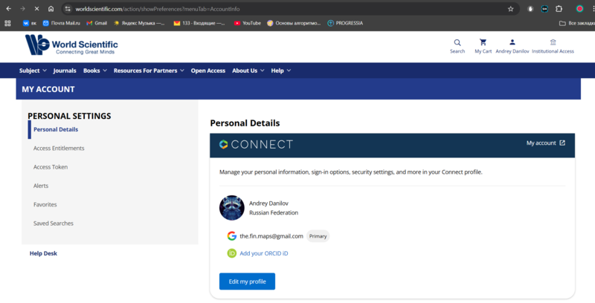Expand the Subject dropdown menu
Screen dimensions: 595x303
[33, 71]
